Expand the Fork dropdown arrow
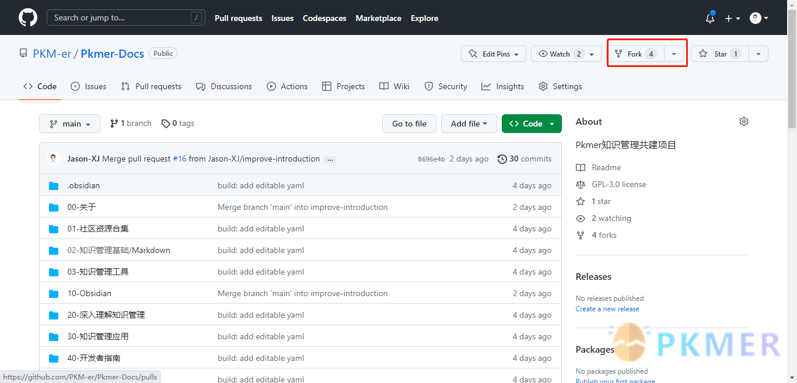The image size is (797, 383). point(674,54)
